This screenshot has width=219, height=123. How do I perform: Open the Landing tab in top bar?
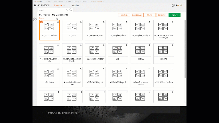[76, 1]
